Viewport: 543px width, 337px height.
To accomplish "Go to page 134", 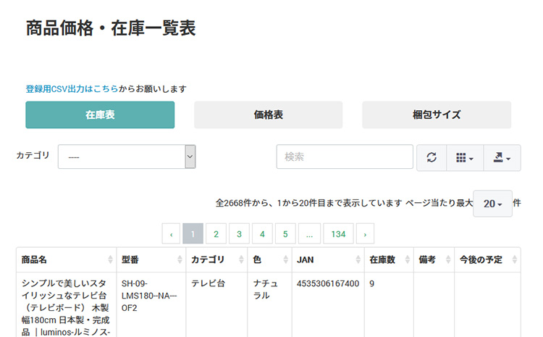I will [338, 233].
